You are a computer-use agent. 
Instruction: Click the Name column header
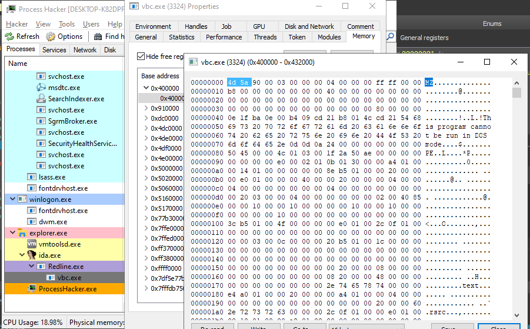(x=64, y=63)
